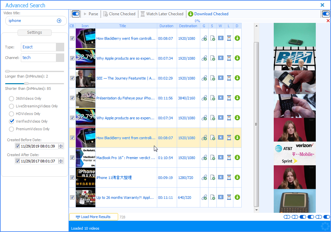Image resolution: width=331 pixels, height=232 pixels.
Task: Select PremiumVideos Only radio option
Action: coord(11,129)
